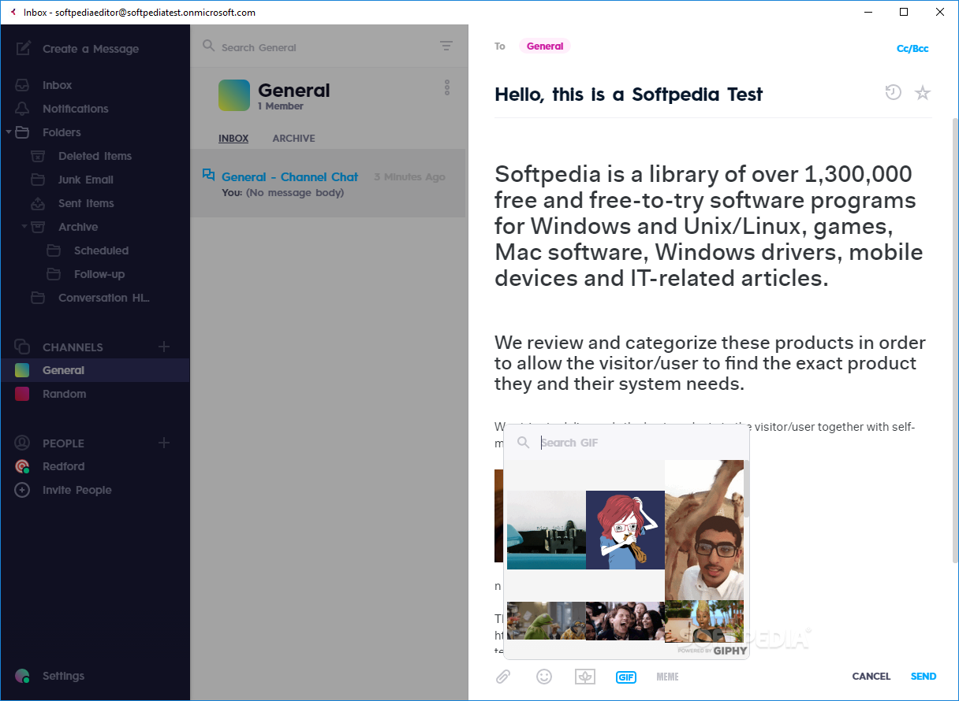Click the Invite People plus icon
The image size is (959, 701).
tap(23, 490)
